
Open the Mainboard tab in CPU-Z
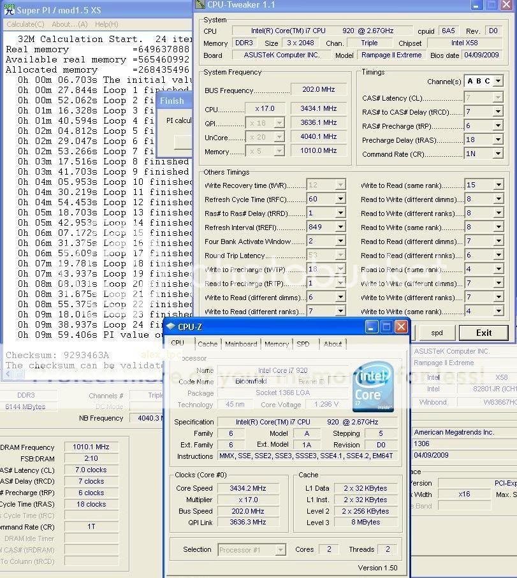click(241, 344)
